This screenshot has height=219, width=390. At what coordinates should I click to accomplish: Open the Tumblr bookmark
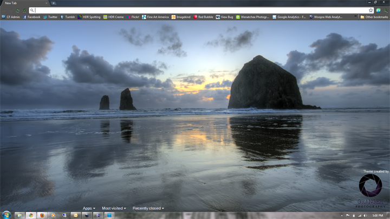pos(68,17)
